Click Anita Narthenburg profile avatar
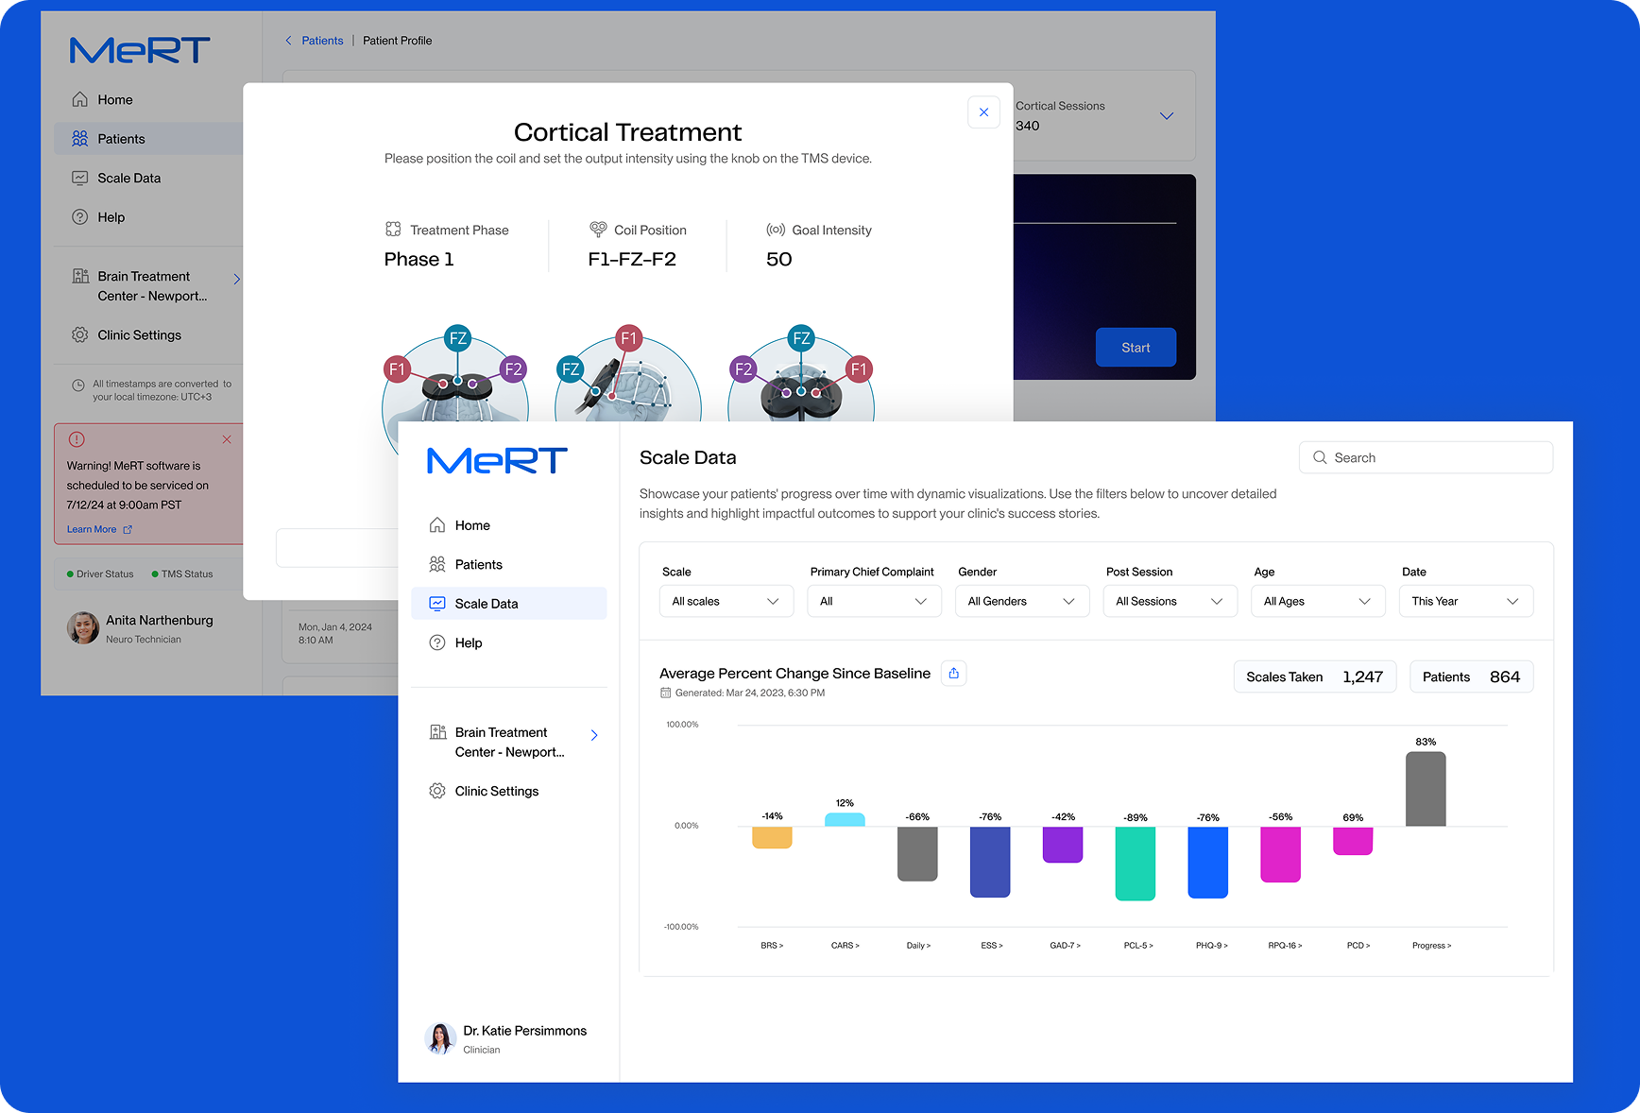The width and height of the screenshot is (1640, 1113). pyautogui.click(x=83, y=628)
